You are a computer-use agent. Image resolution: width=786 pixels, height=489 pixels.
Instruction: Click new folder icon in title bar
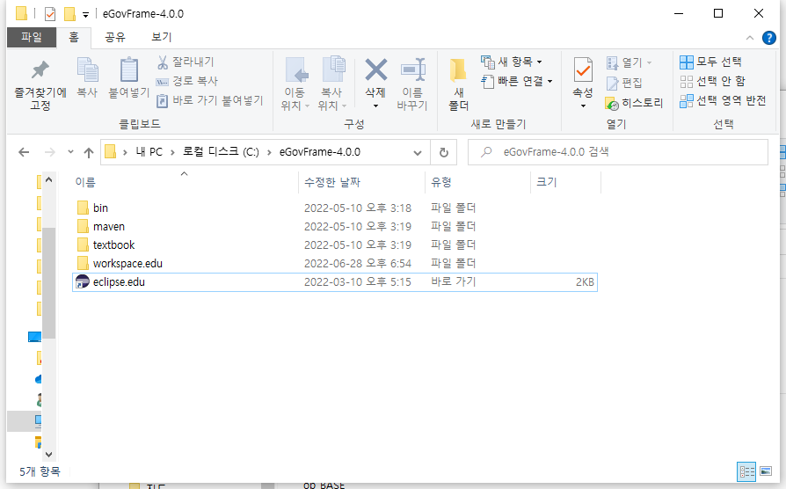[x=69, y=13]
